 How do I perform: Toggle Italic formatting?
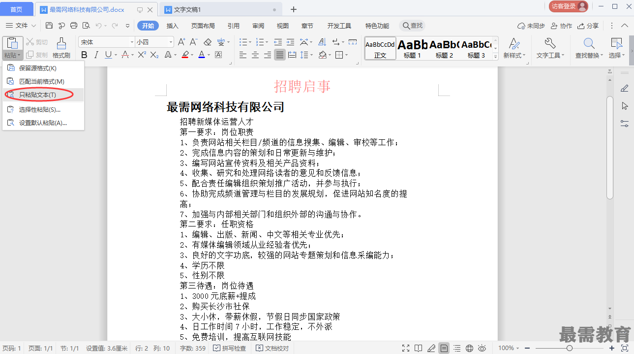[96, 55]
